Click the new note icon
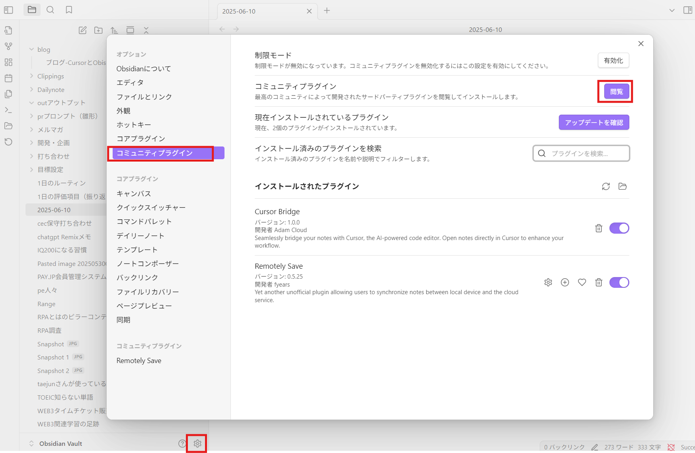 click(82, 30)
